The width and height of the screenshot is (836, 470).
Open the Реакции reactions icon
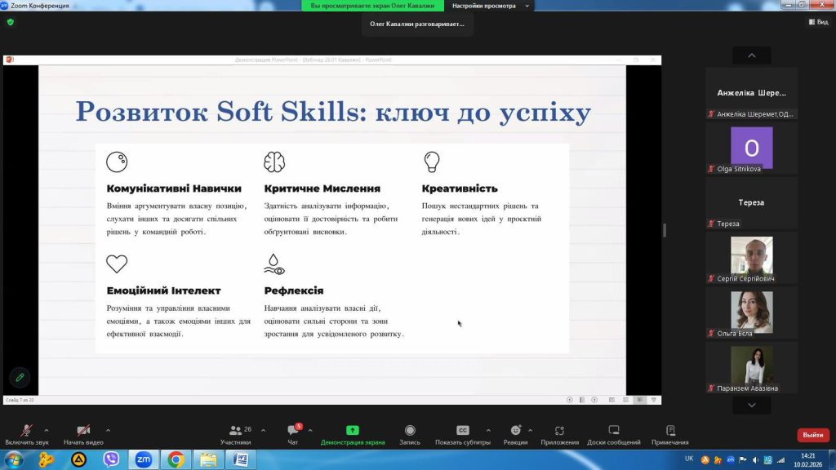pyautogui.click(x=515, y=431)
